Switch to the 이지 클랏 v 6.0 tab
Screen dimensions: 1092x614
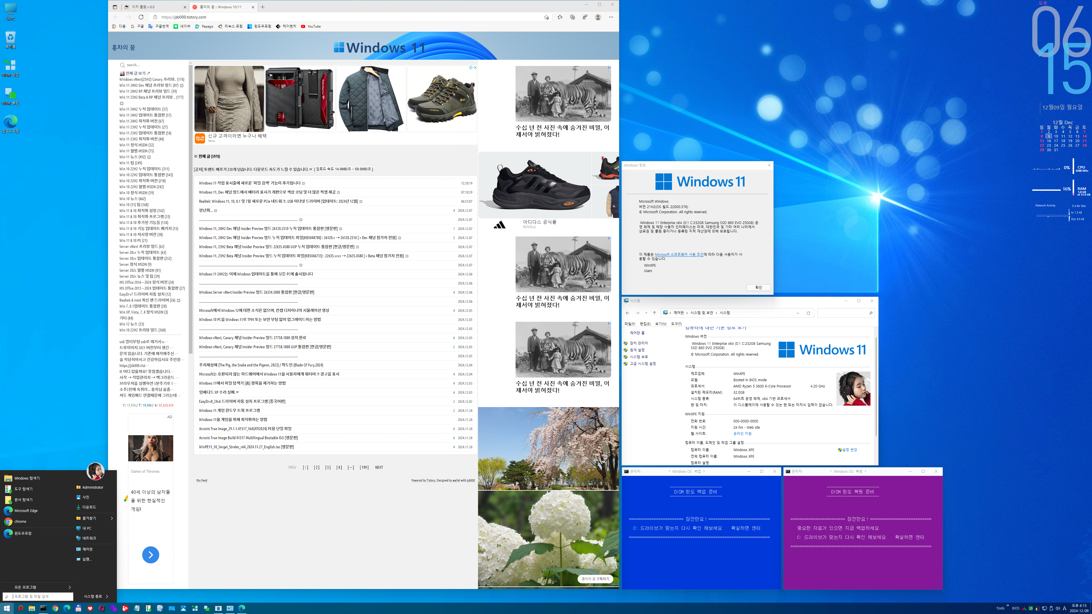pos(155,7)
